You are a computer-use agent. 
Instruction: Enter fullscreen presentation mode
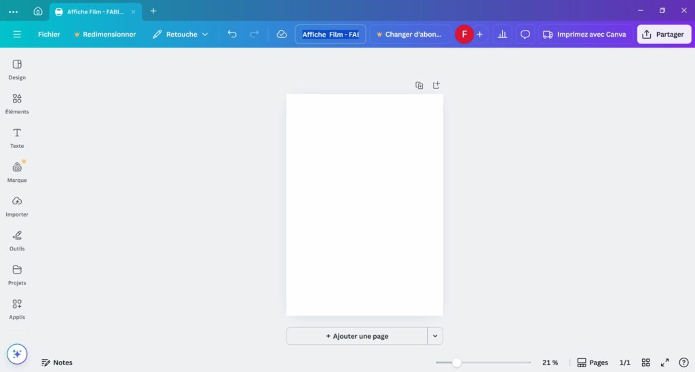click(x=665, y=362)
